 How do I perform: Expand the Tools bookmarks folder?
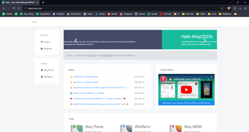tap(212, 14)
